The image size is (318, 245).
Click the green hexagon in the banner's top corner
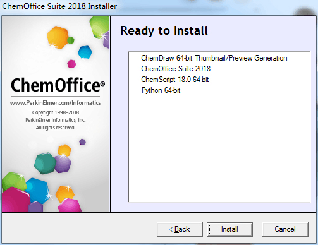click(99, 27)
